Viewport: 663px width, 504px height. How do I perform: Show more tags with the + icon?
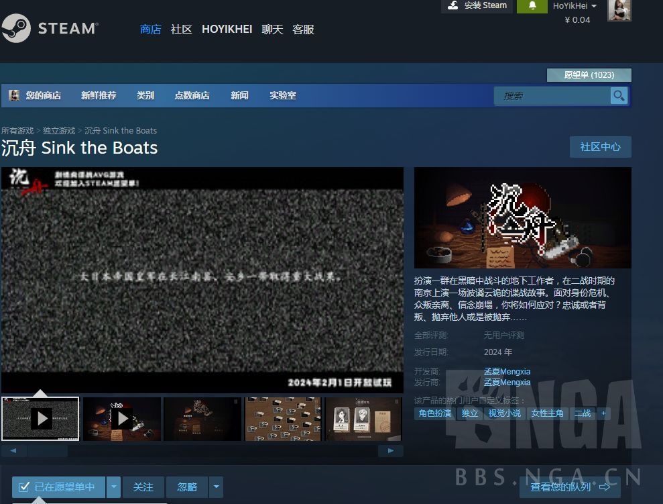tap(603, 413)
